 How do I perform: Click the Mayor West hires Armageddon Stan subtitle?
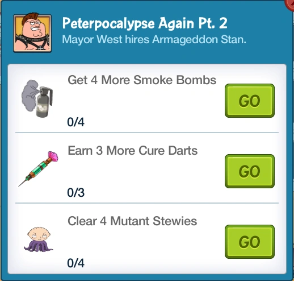154,40
